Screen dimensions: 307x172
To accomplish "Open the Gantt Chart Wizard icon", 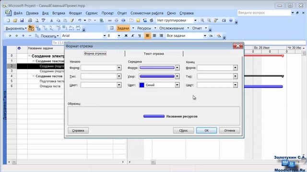I will tap(219, 36).
